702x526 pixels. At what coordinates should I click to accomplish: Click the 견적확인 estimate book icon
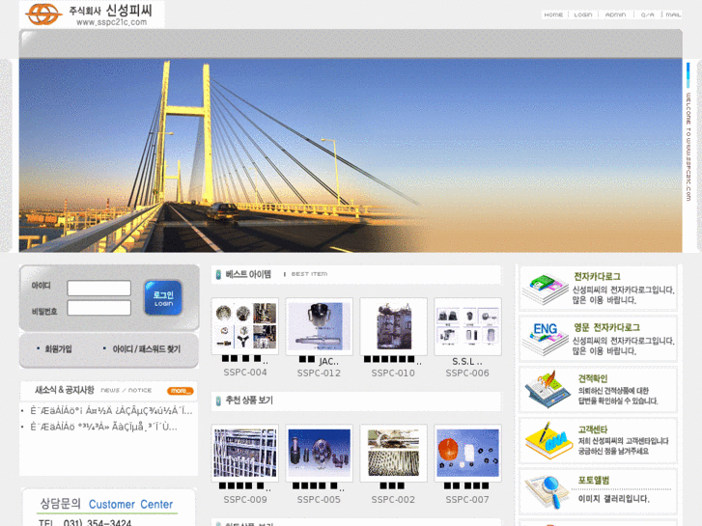pos(548,390)
